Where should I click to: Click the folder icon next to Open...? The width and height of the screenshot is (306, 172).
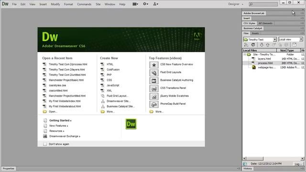pyautogui.click(x=44, y=111)
